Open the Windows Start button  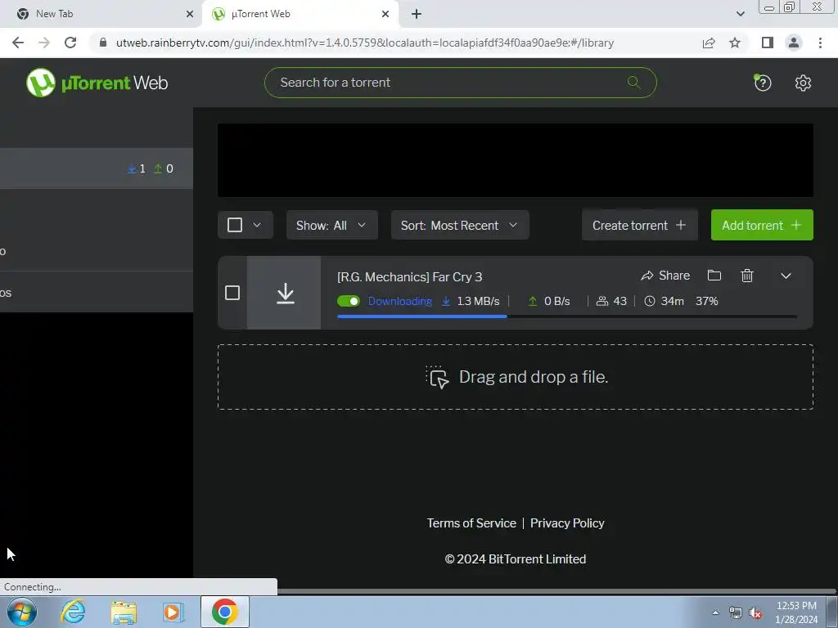[21, 612]
